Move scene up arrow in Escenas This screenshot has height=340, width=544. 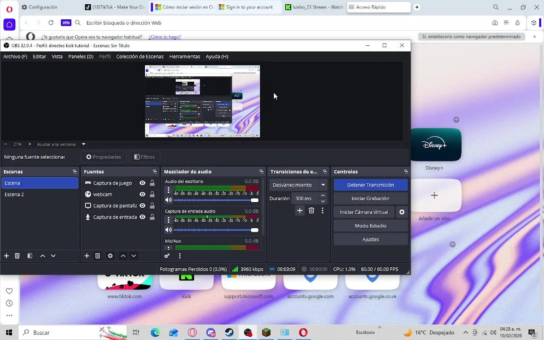[42, 255]
